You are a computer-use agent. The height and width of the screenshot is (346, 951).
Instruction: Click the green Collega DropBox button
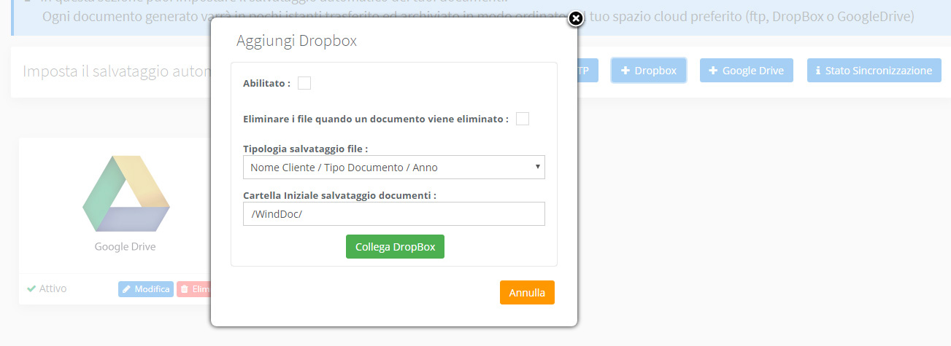(395, 246)
